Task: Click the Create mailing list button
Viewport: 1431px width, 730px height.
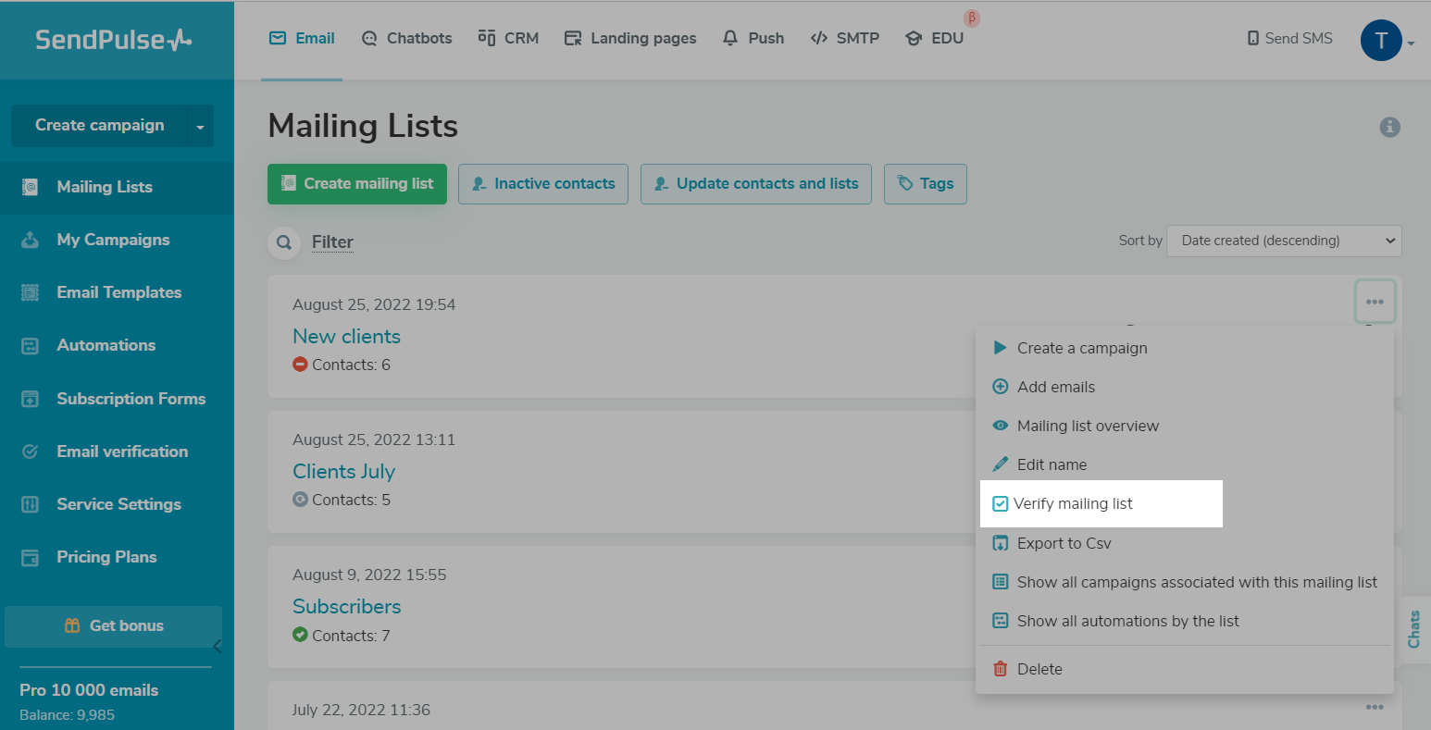Action: [357, 184]
